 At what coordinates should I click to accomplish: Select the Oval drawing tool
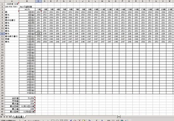[x=57, y=120]
